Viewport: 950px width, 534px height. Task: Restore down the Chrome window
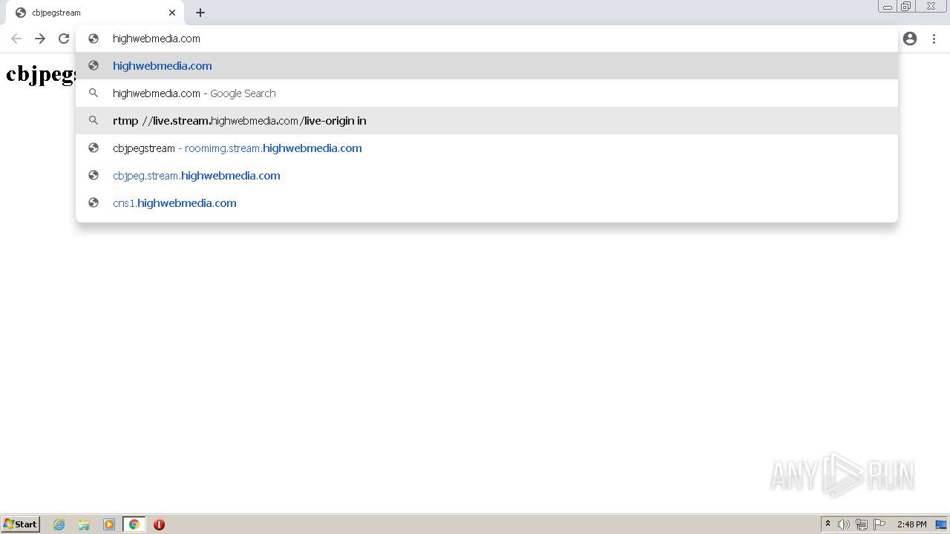tap(906, 7)
